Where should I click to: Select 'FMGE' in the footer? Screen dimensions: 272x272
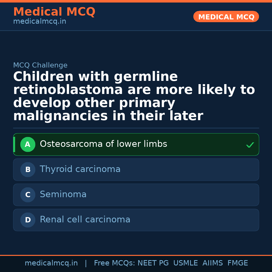point(237,263)
